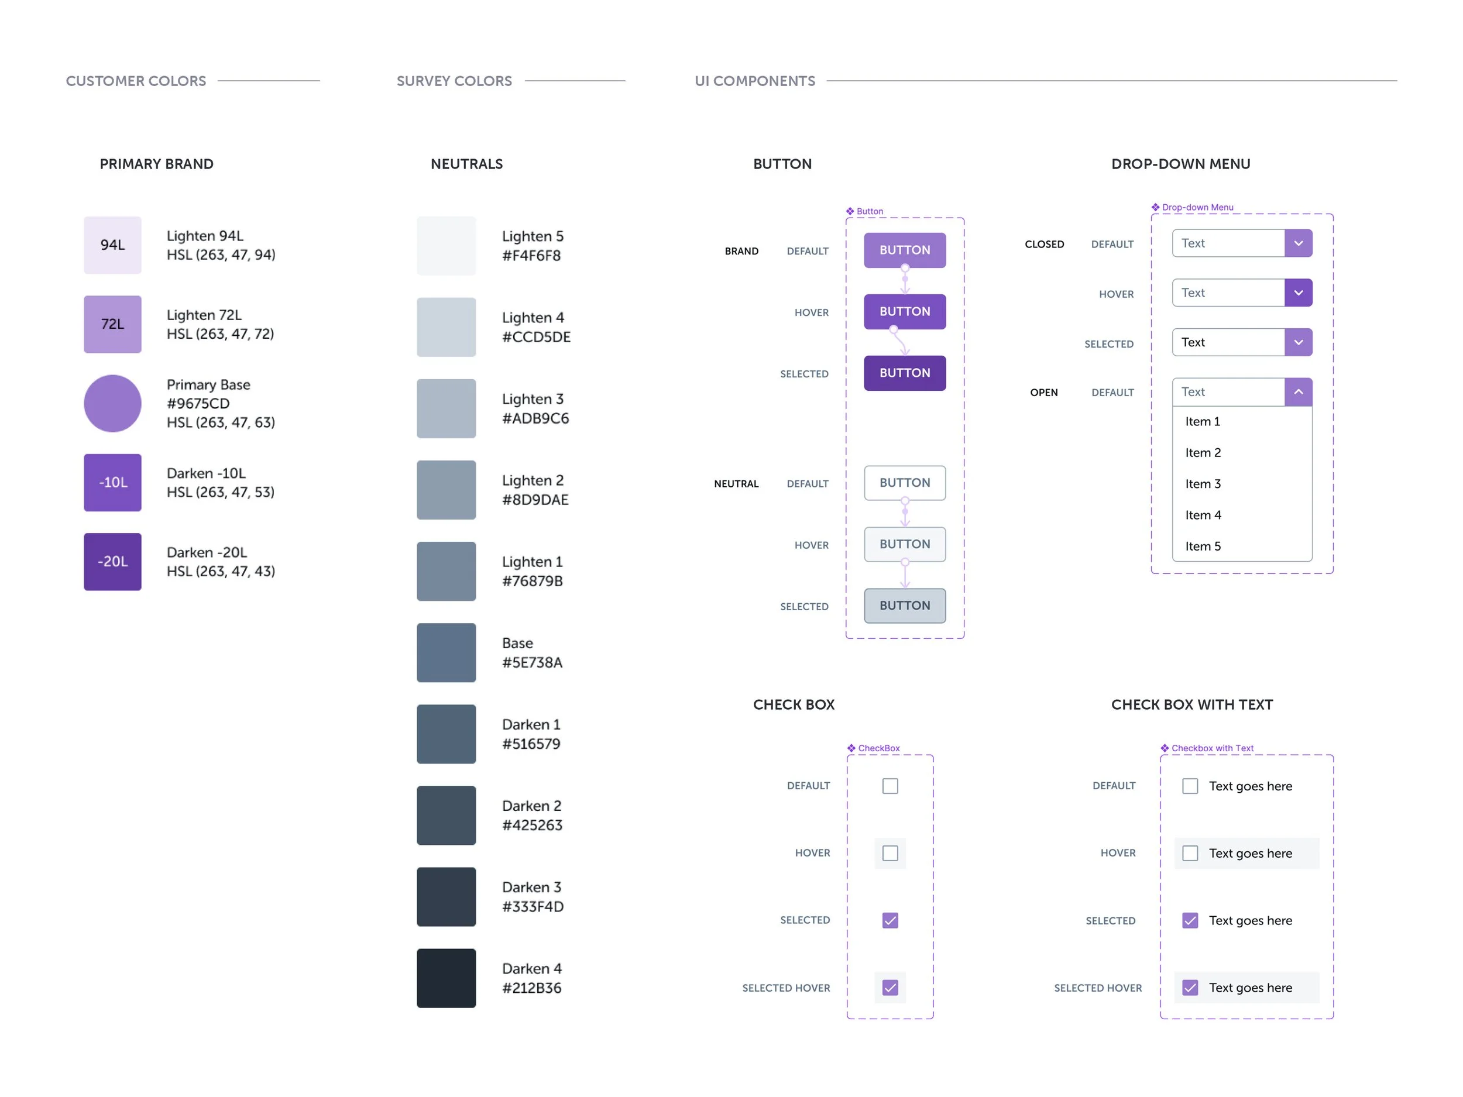The image size is (1463, 1097).
Task: Open the selected state dropdown chevron
Action: point(1299,342)
